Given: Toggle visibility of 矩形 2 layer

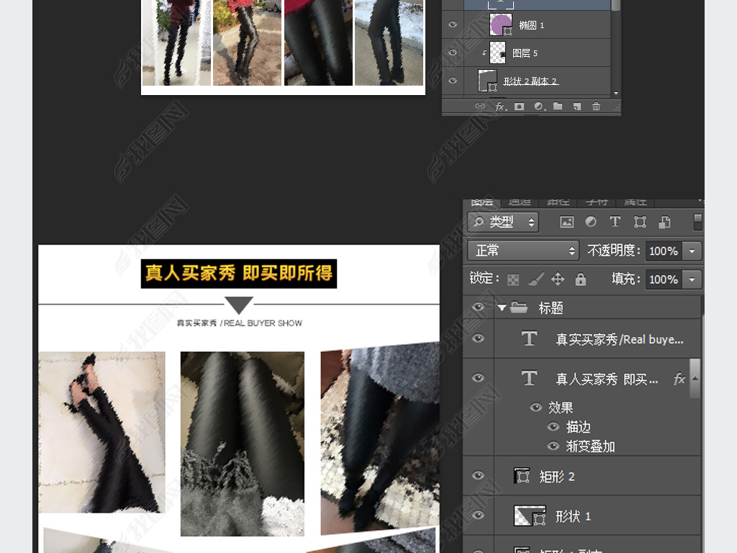Looking at the screenshot, I should click(x=478, y=476).
